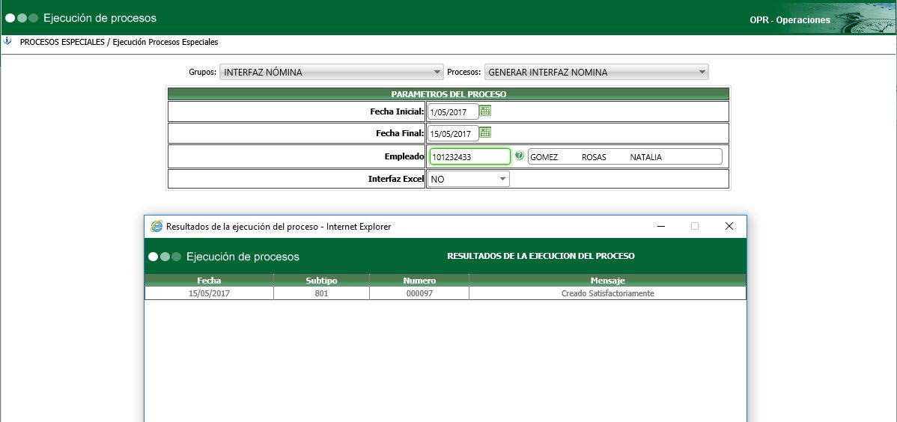Click the Fecha Final label
The height and width of the screenshot is (422, 897).
[x=400, y=133]
